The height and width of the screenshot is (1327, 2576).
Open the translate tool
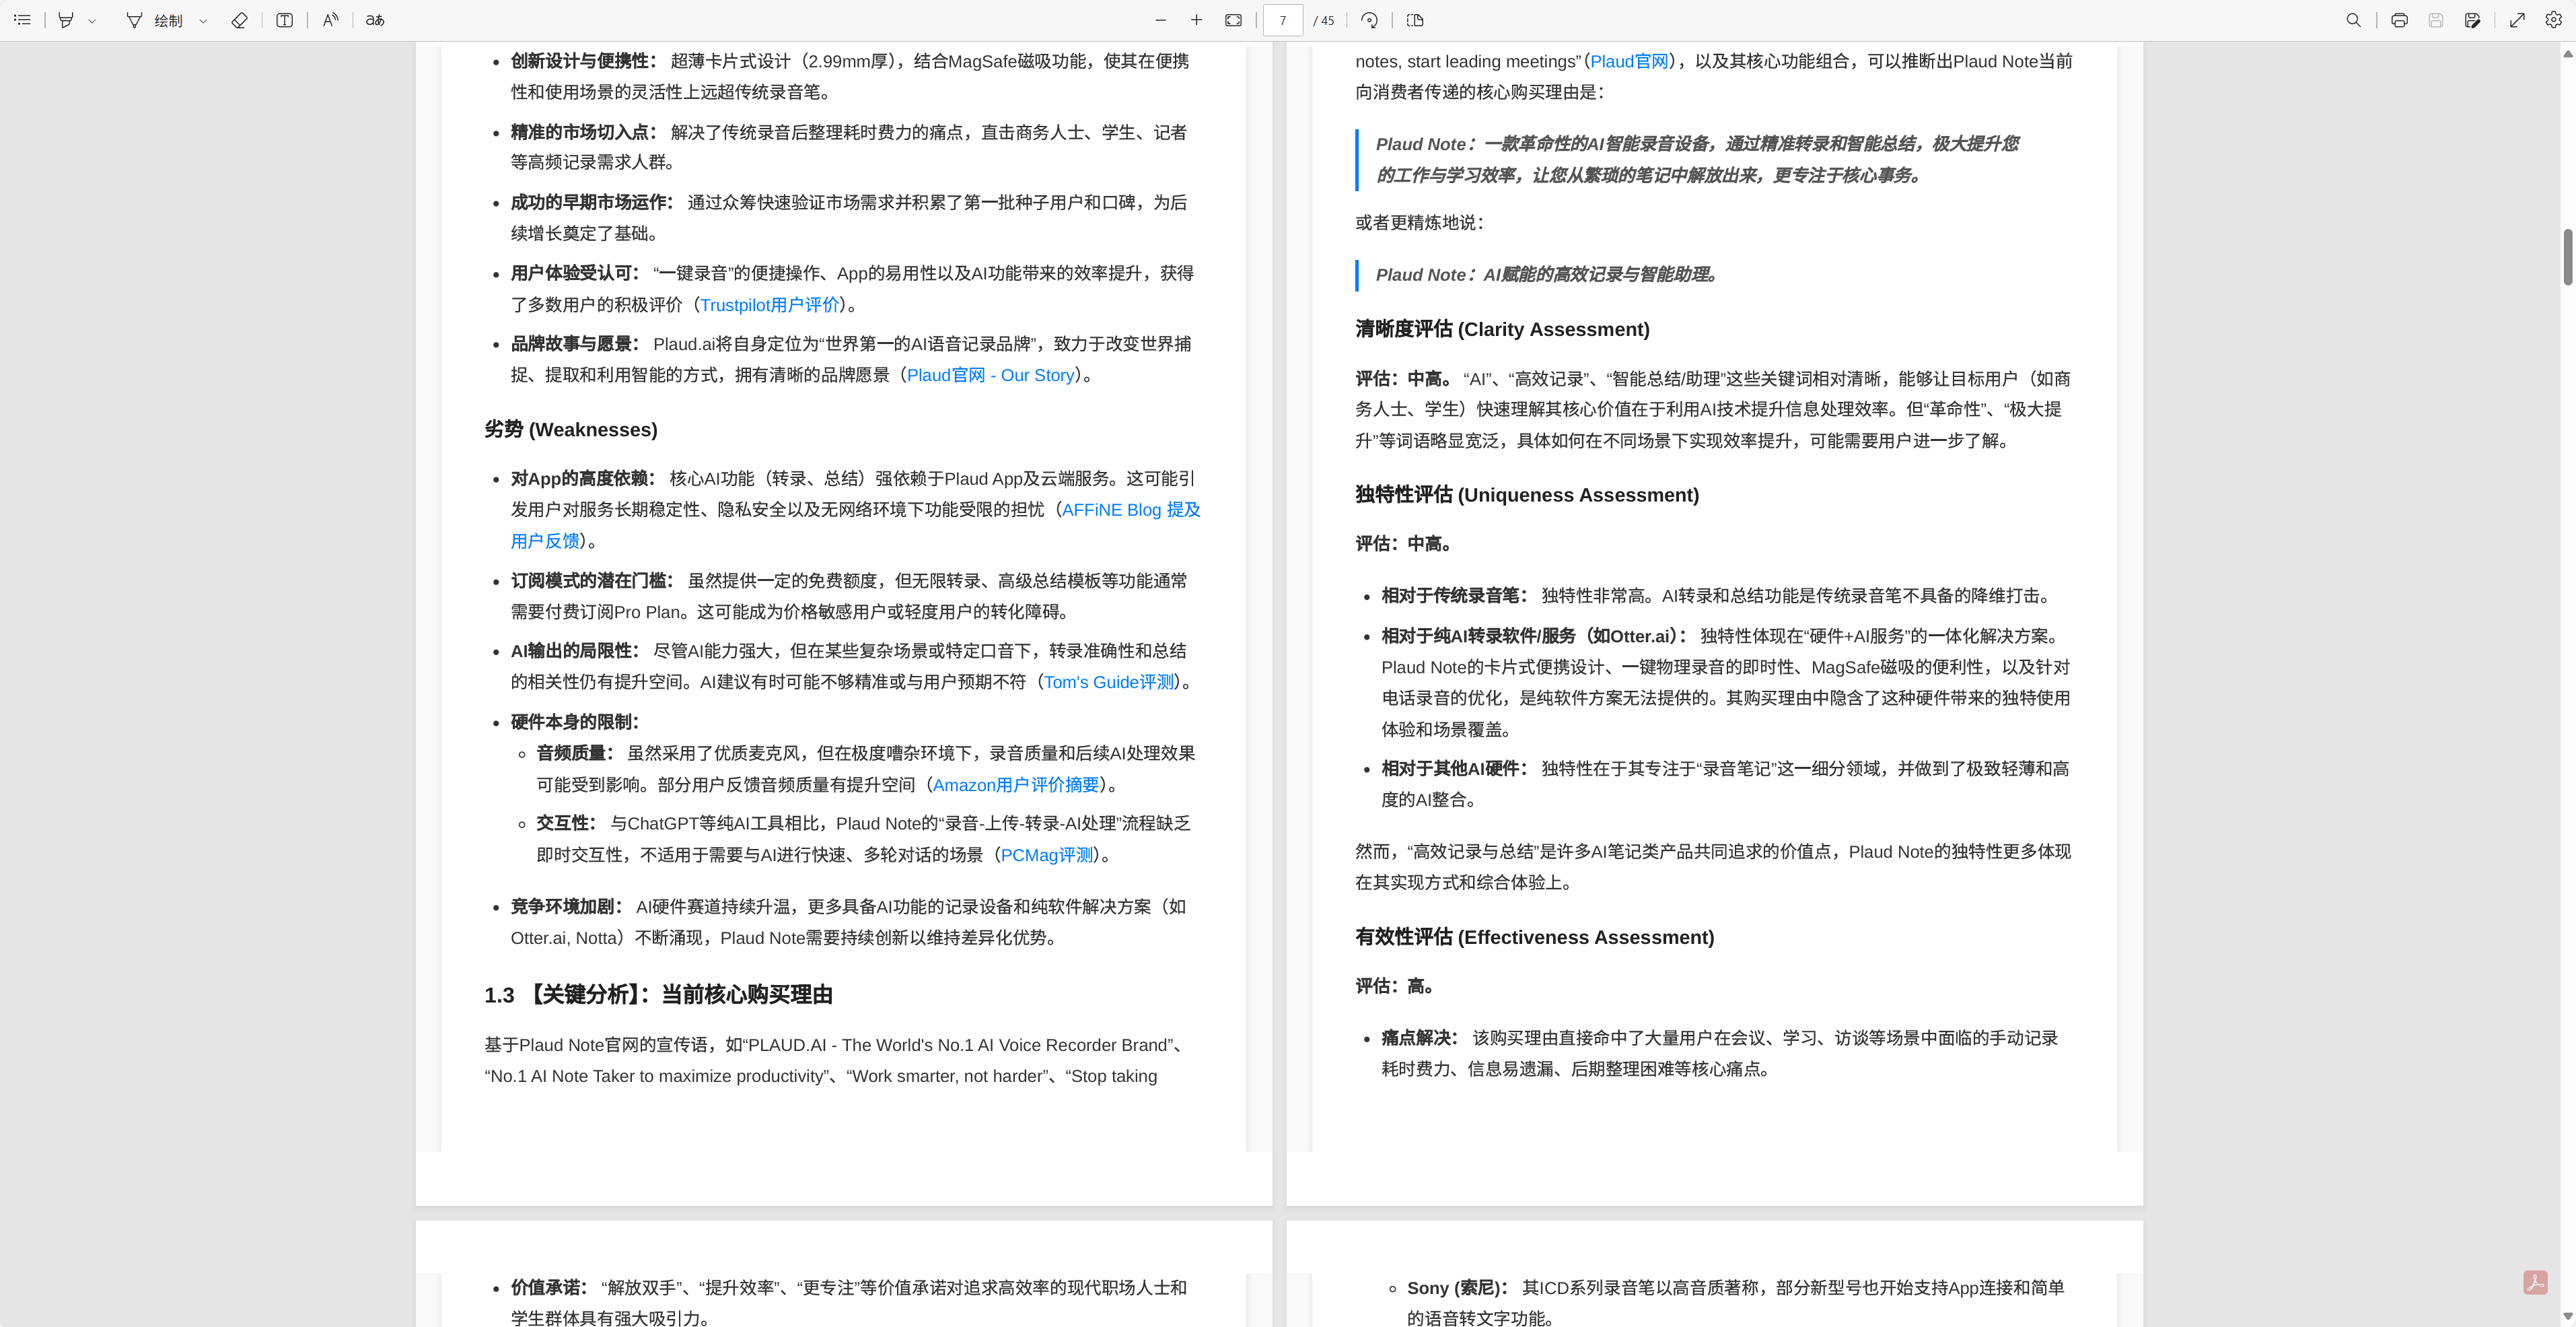click(375, 20)
